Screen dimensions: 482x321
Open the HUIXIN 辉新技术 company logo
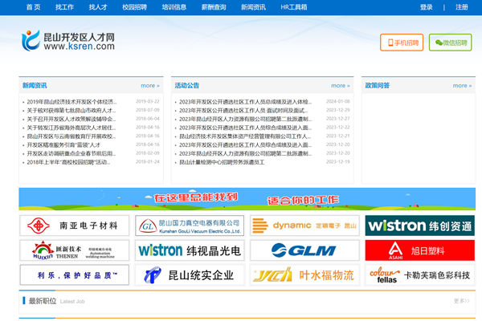coord(75,250)
